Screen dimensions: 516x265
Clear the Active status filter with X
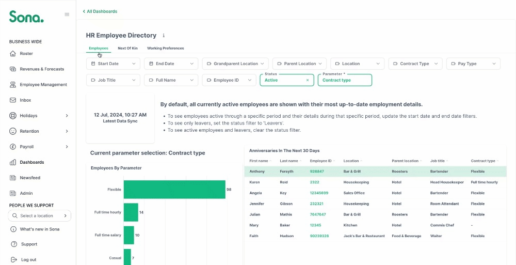coord(308,80)
